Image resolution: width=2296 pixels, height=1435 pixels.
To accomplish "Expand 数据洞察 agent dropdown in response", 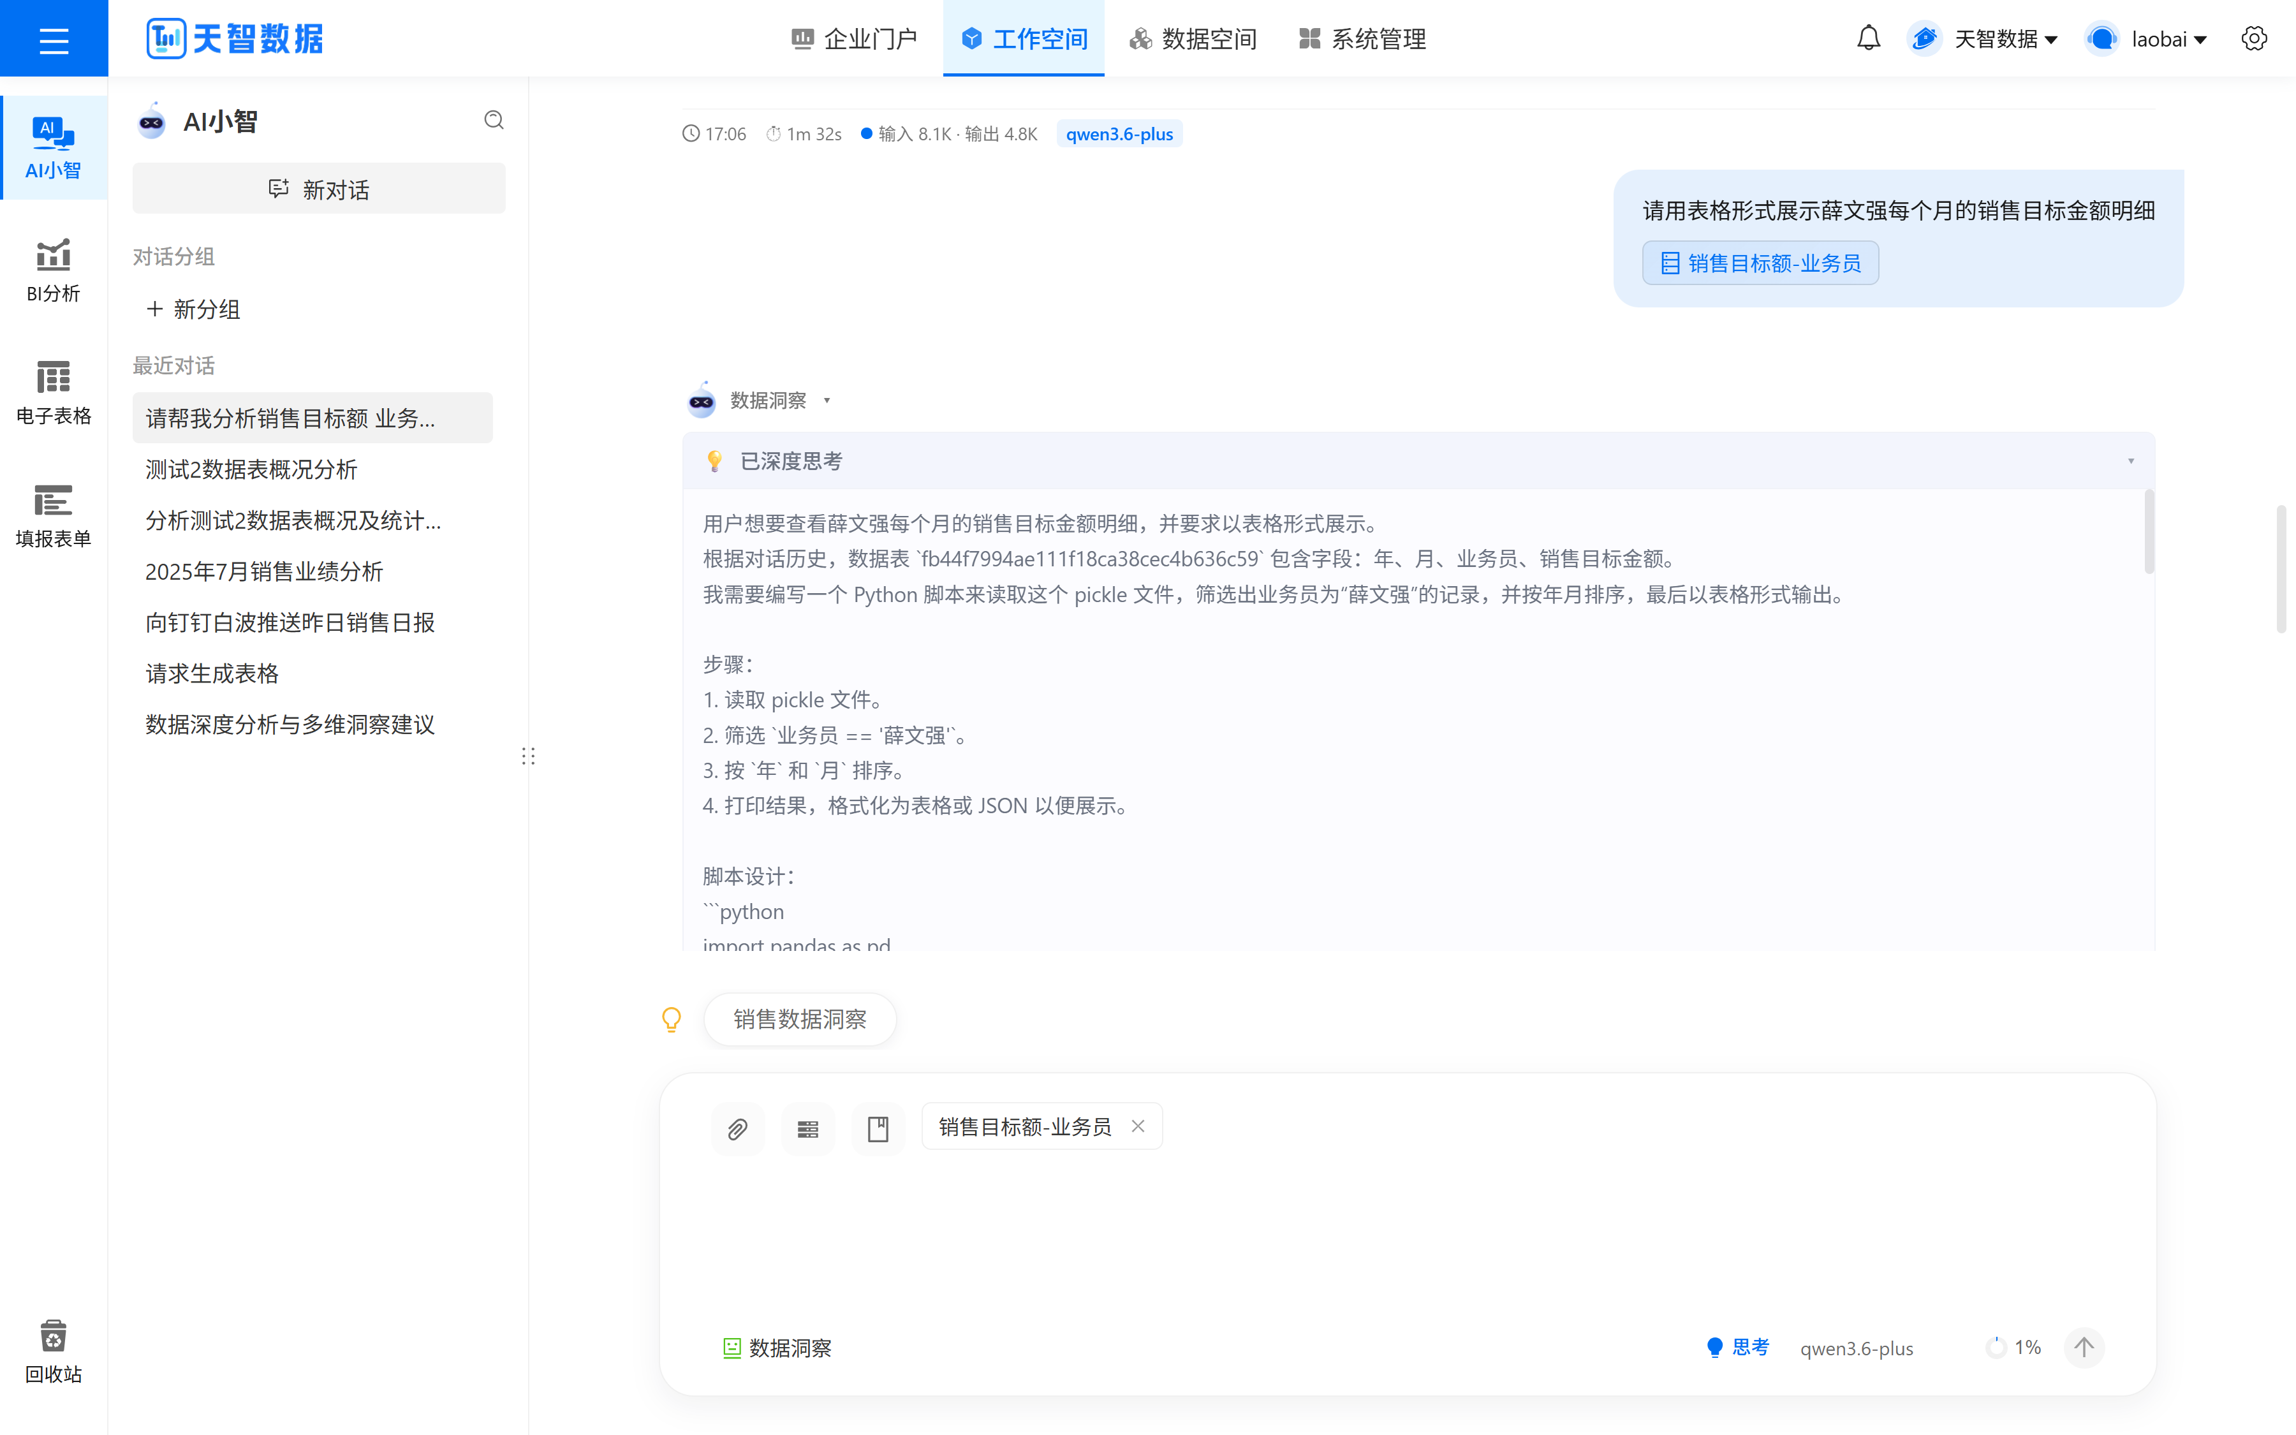I will [827, 401].
